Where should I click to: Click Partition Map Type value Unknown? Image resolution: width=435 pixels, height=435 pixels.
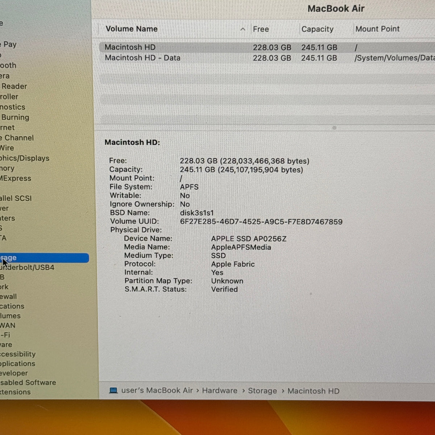tap(227, 281)
